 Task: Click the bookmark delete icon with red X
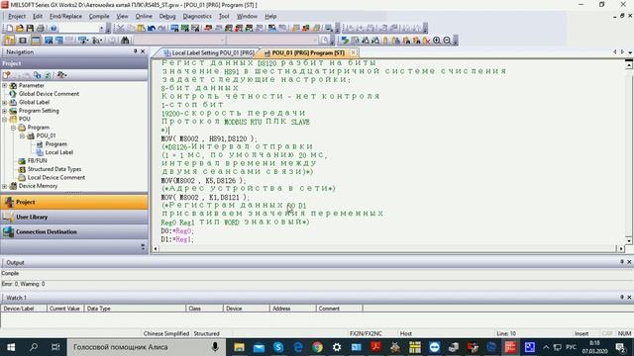point(426,41)
